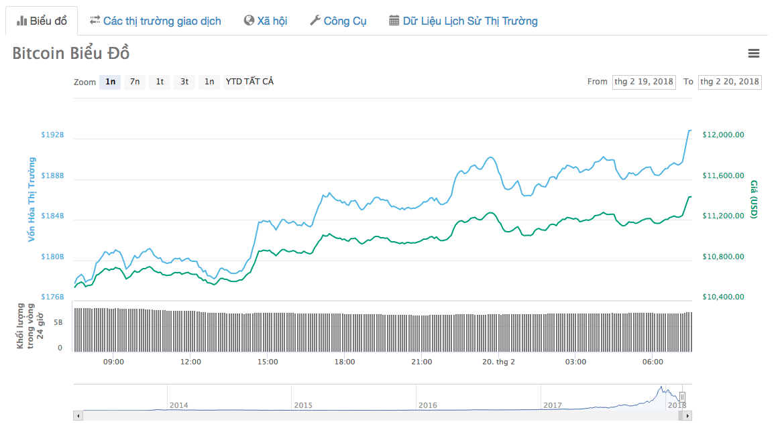Click the 2016 label in the navigator
The width and height of the screenshot is (782, 424).
pos(428,405)
